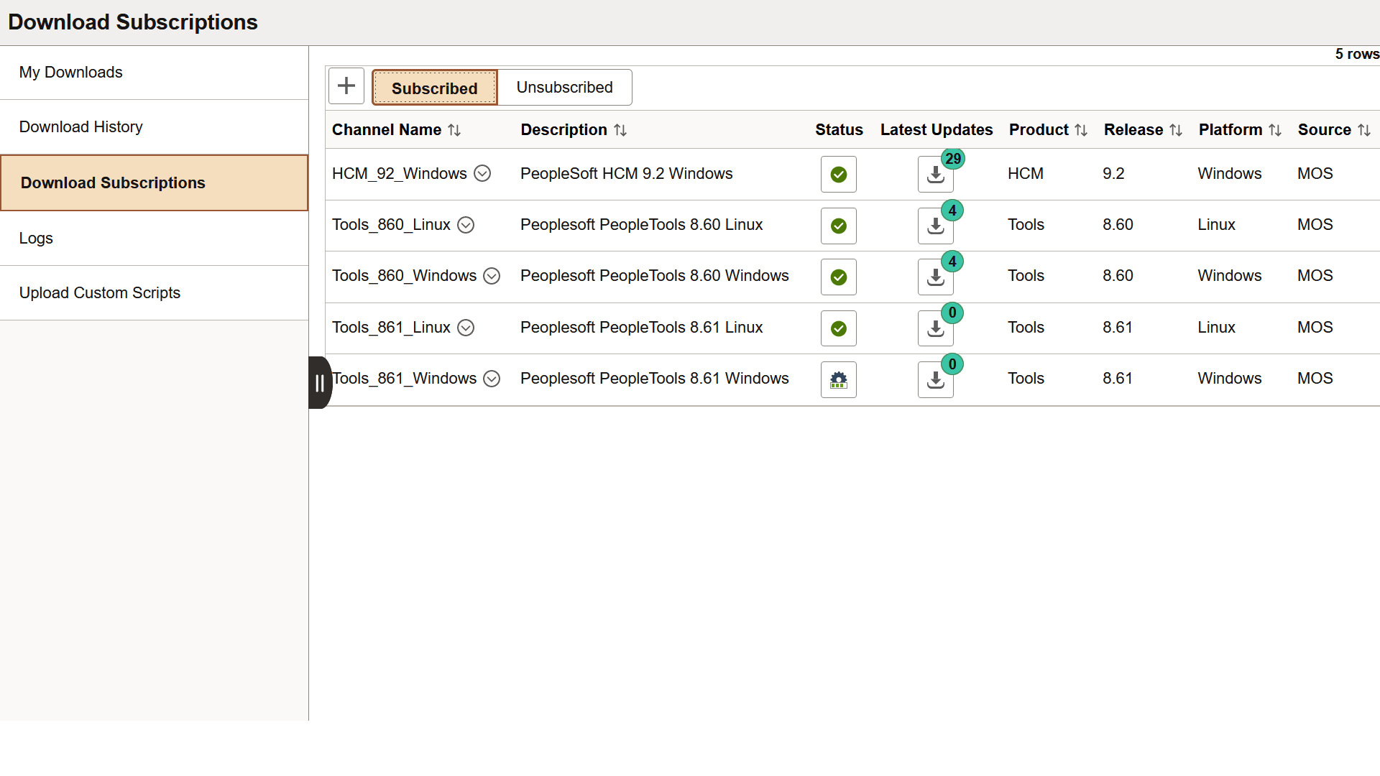
Task: Select the Subscribed tab
Action: (x=434, y=87)
